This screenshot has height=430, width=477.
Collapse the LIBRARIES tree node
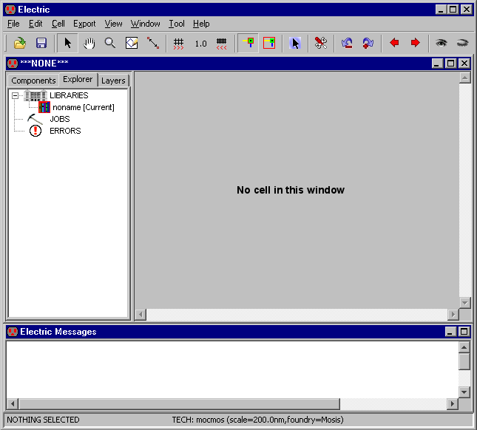point(15,95)
